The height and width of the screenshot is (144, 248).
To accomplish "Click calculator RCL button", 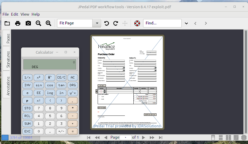I will [x=27, y=116].
